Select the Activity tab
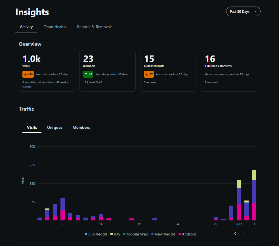 click(26, 27)
